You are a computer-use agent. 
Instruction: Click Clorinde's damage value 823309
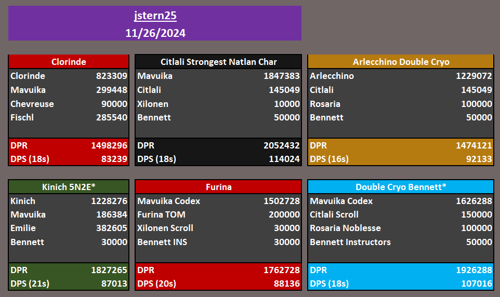[x=111, y=76]
